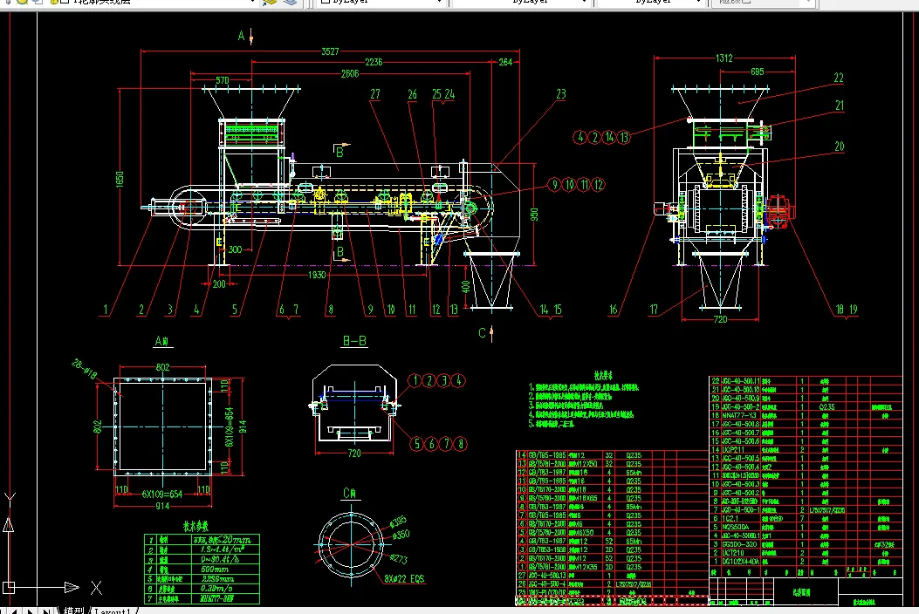Viewport: 919px width, 614px height.
Task: Select the 8Xø22 EQS annotation
Action: [x=404, y=579]
